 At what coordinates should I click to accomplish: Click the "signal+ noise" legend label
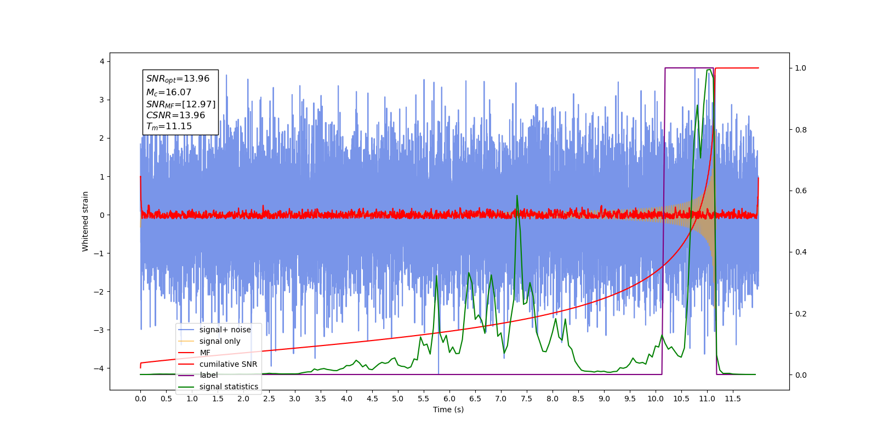coord(225,330)
